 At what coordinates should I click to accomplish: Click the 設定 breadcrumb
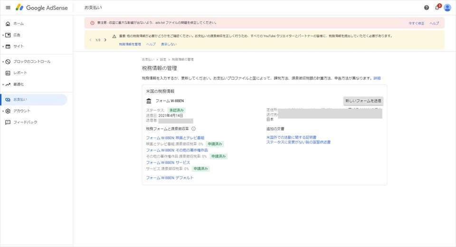[x=163, y=59]
